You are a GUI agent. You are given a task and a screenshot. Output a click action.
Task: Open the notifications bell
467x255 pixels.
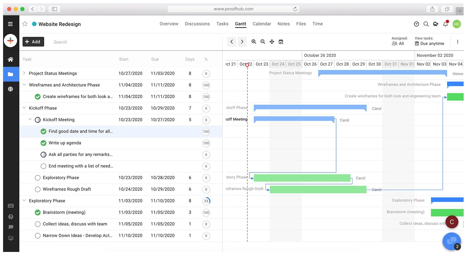coord(445,24)
